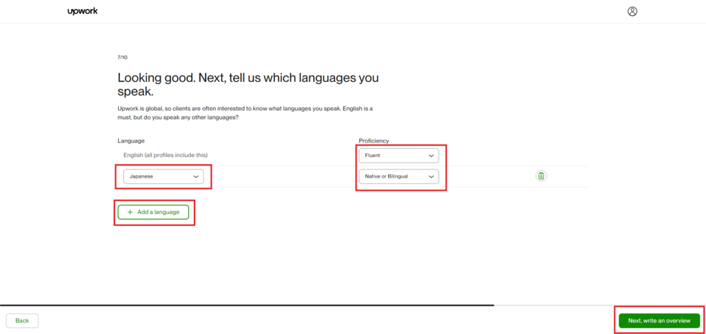Open the English proficiency dropdown showing Fluent
This screenshot has height=334, width=706.
click(399, 156)
